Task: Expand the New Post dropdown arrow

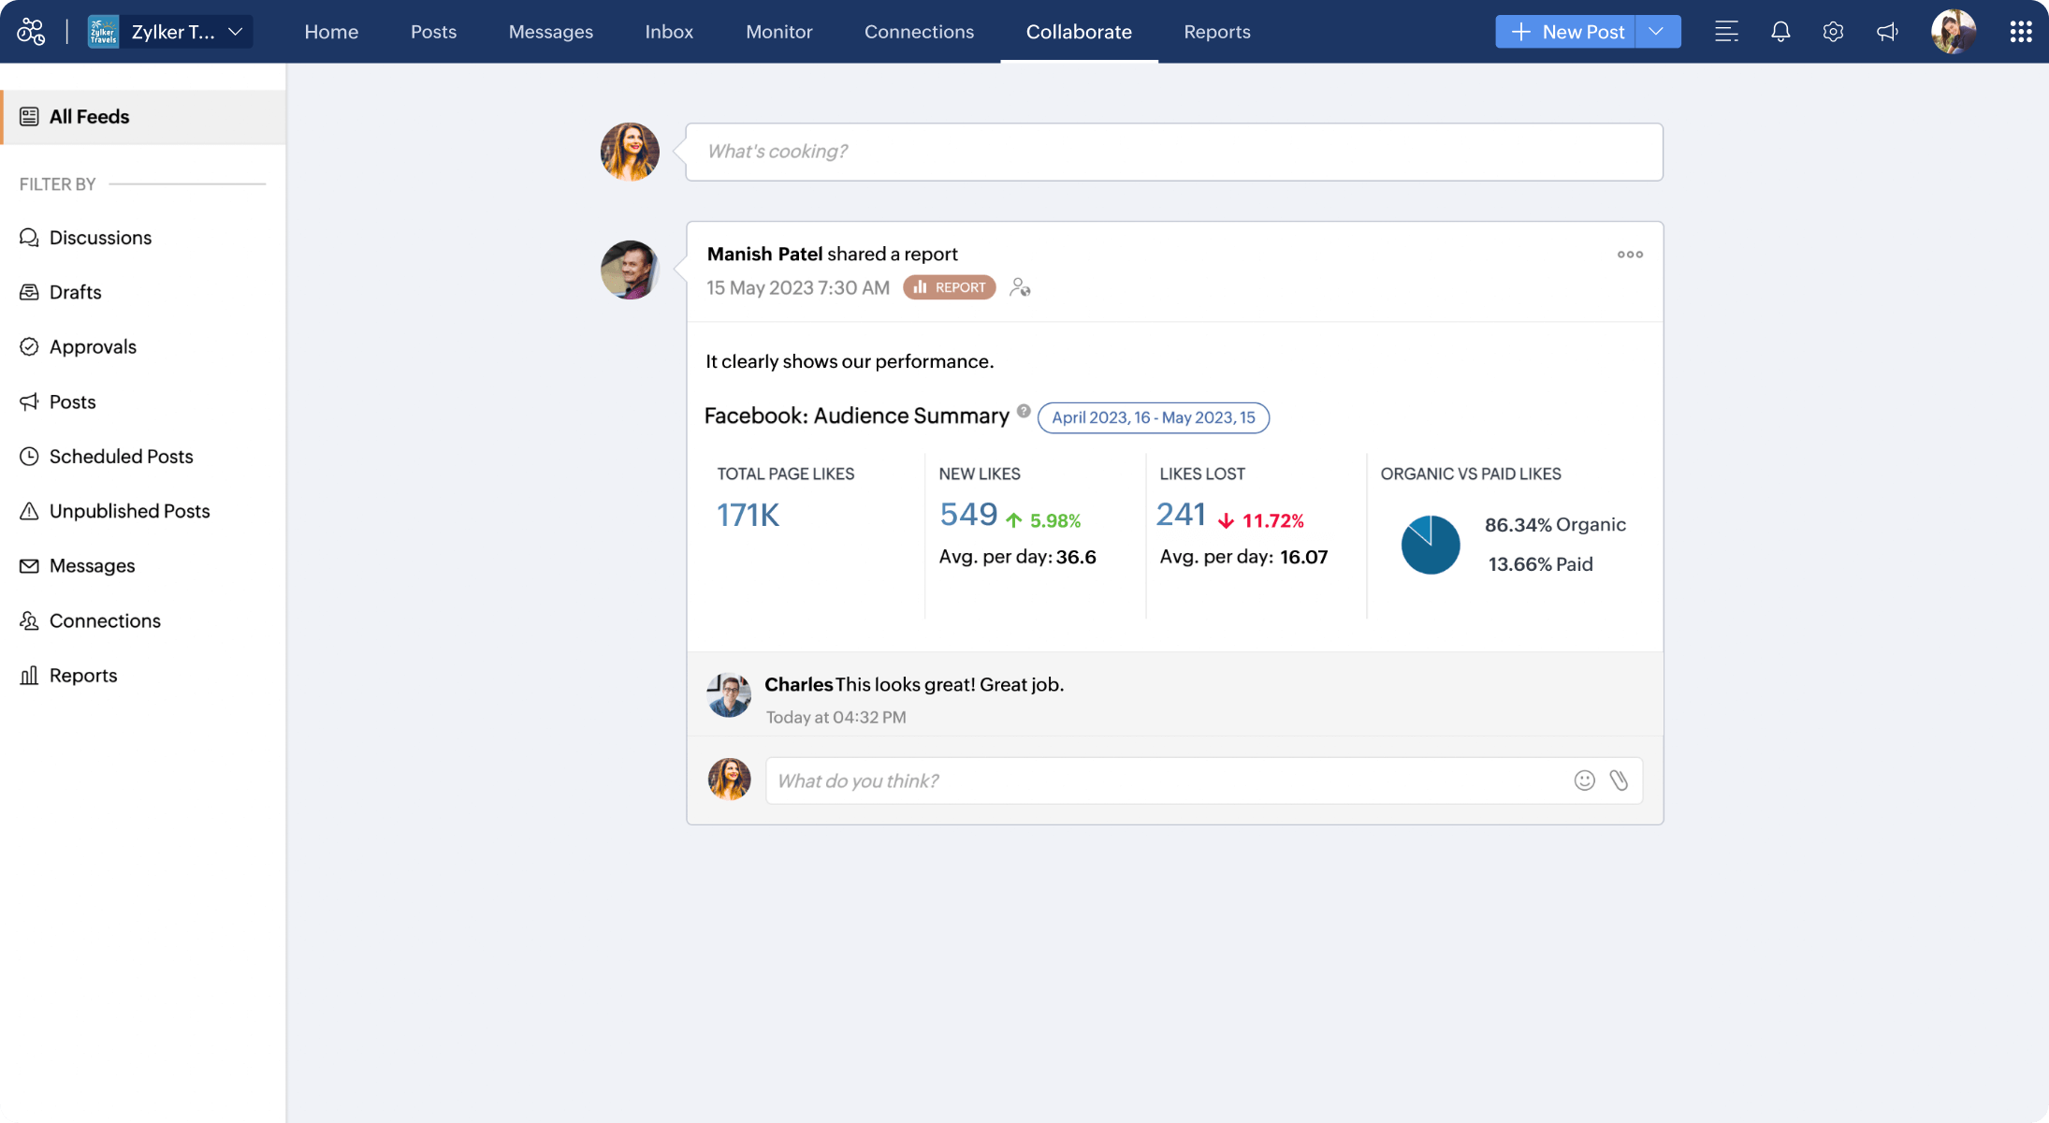Action: coord(1656,32)
